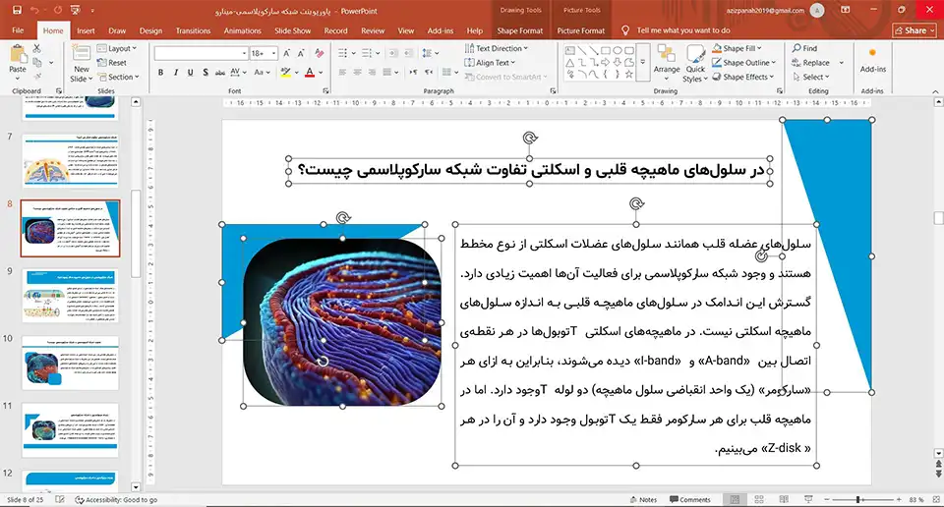Click the Paste clipboard icon
The width and height of the screenshot is (944, 507).
pyautogui.click(x=18, y=55)
